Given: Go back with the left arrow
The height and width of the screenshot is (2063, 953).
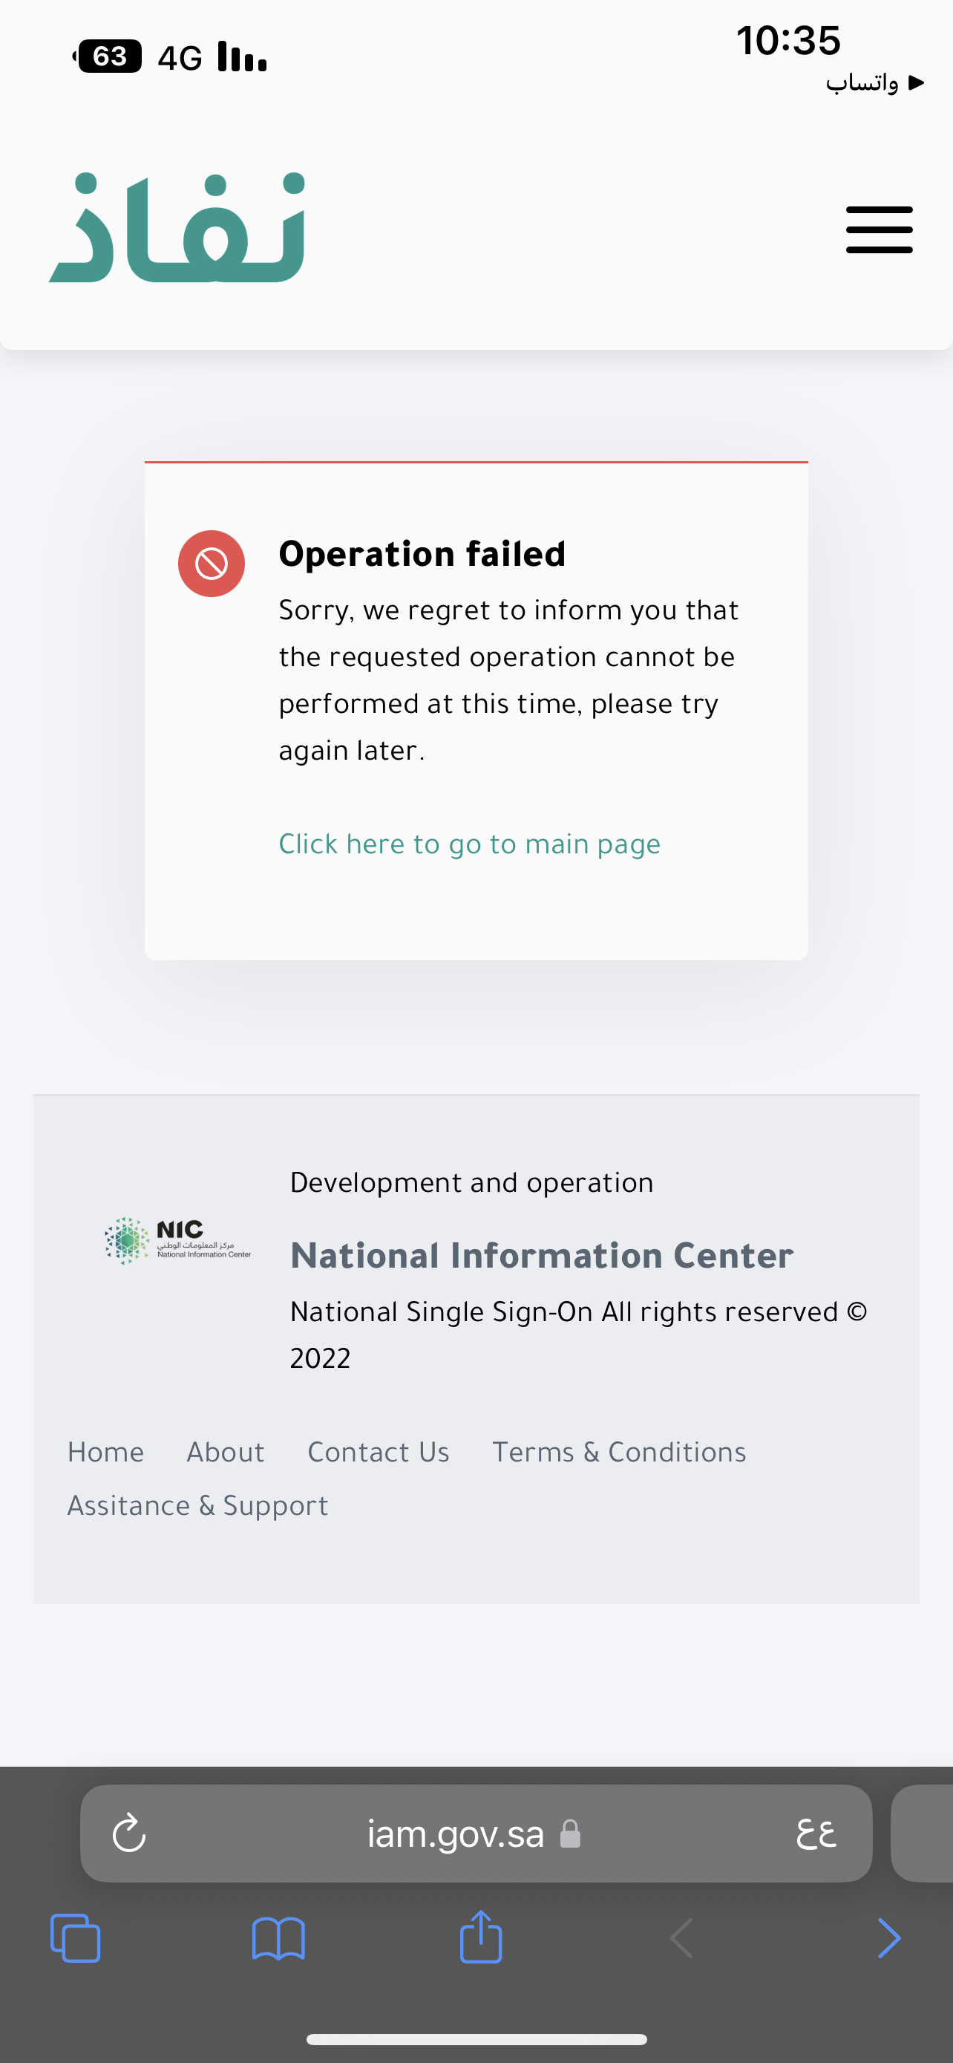Looking at the screenshot, I should coord(682,1938).
